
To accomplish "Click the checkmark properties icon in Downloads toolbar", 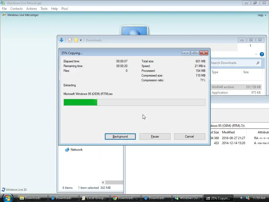I will pos(70,40).
